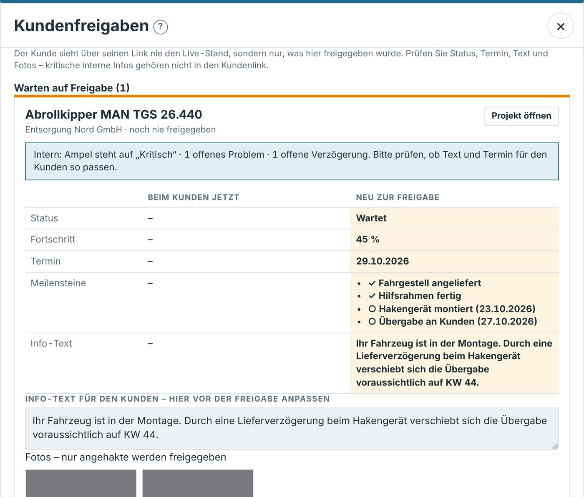
Task: Click the 'Meilensteine' row label
Action: 58,283
